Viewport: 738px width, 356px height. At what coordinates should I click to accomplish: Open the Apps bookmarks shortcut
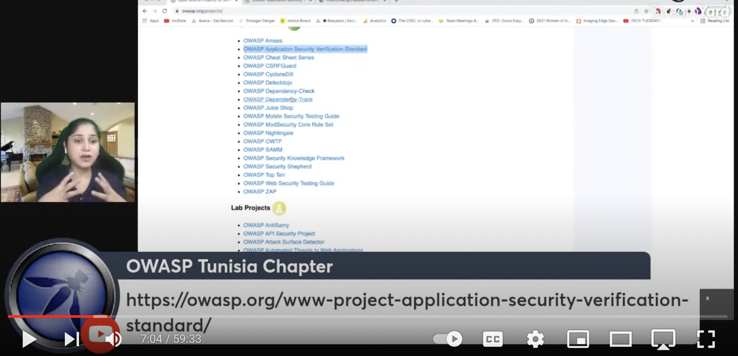pos(151,21)
